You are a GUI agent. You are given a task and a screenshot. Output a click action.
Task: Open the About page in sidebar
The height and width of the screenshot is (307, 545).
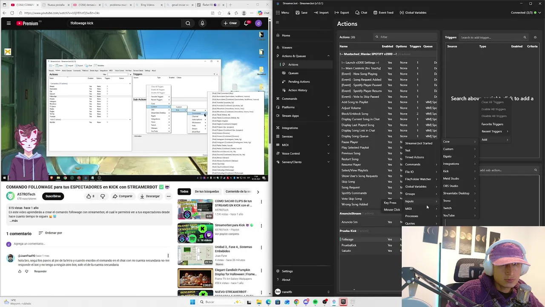pyautogui.click(x=303, y=280)
